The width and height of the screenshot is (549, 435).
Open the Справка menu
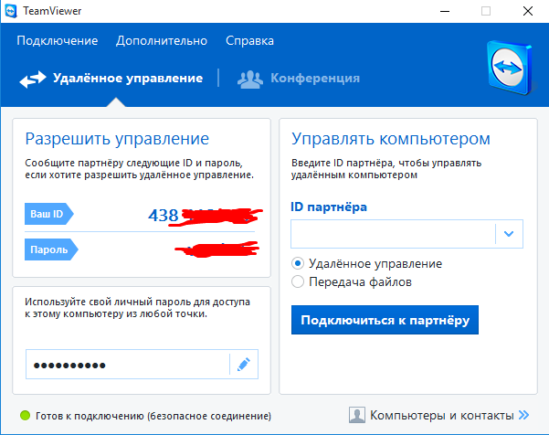pyautogui.click(x=249, y=41)
